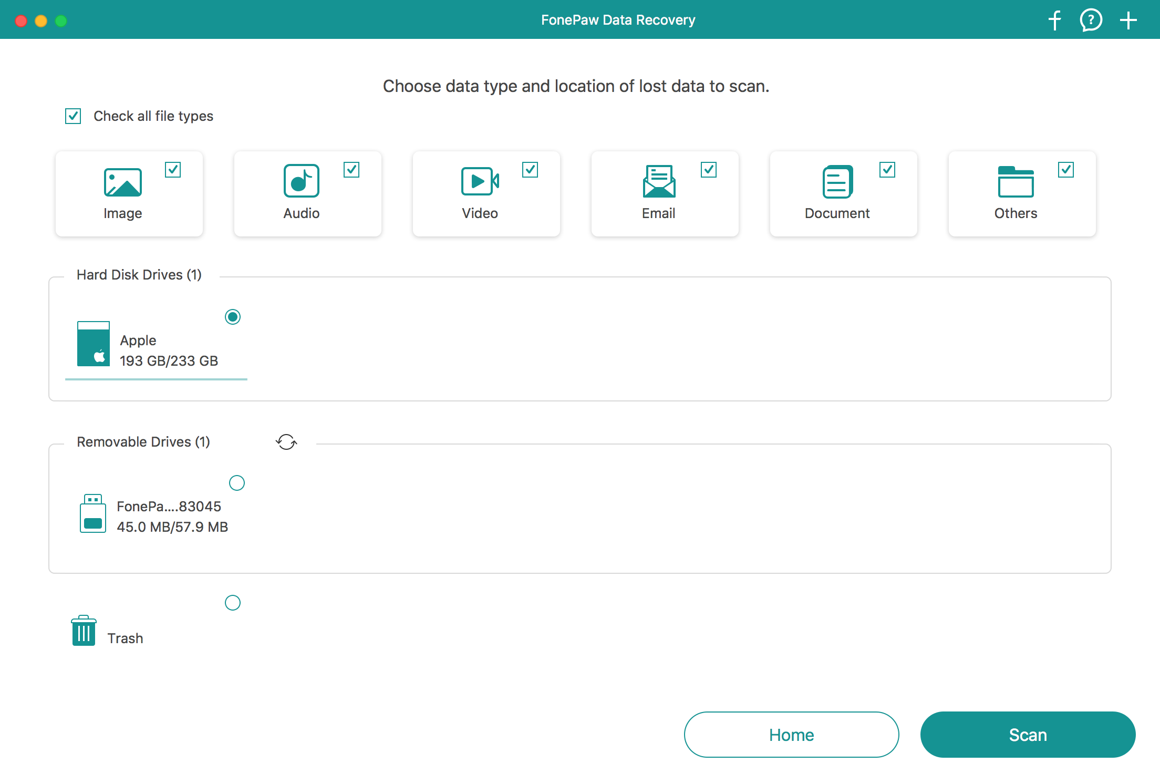1160x784 pixels.
Task: Click the Email label text
Action: (659, 213)
